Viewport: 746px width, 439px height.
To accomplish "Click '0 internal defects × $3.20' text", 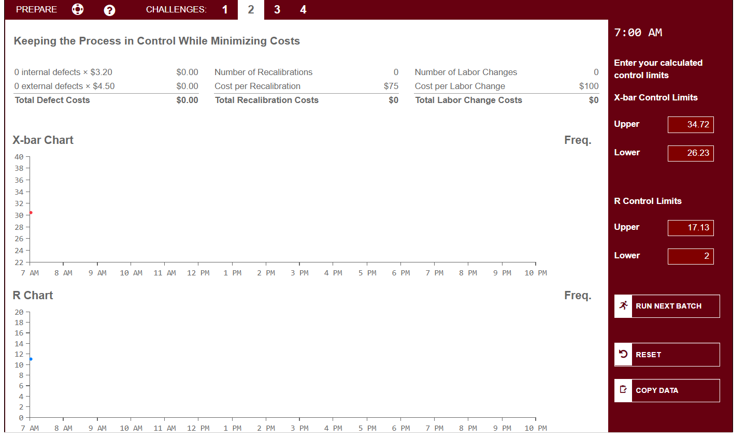I will (x=63, y=72).
